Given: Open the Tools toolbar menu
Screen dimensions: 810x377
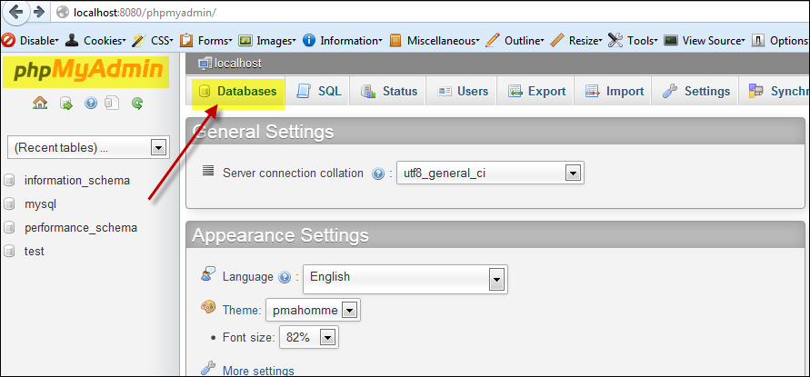Looking at the screenshot, I should click(x=633, y=41).
